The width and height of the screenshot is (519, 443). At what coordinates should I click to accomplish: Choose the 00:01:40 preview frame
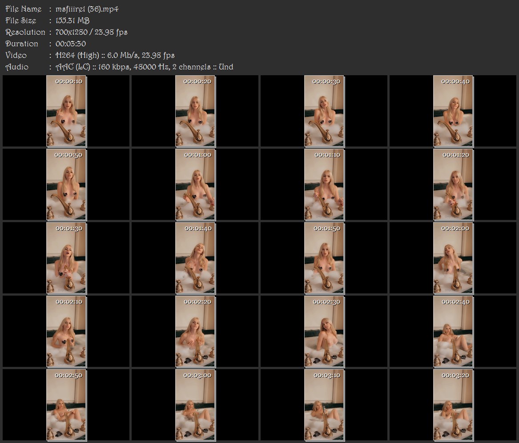pyautogui.click(x=195, y=258)
